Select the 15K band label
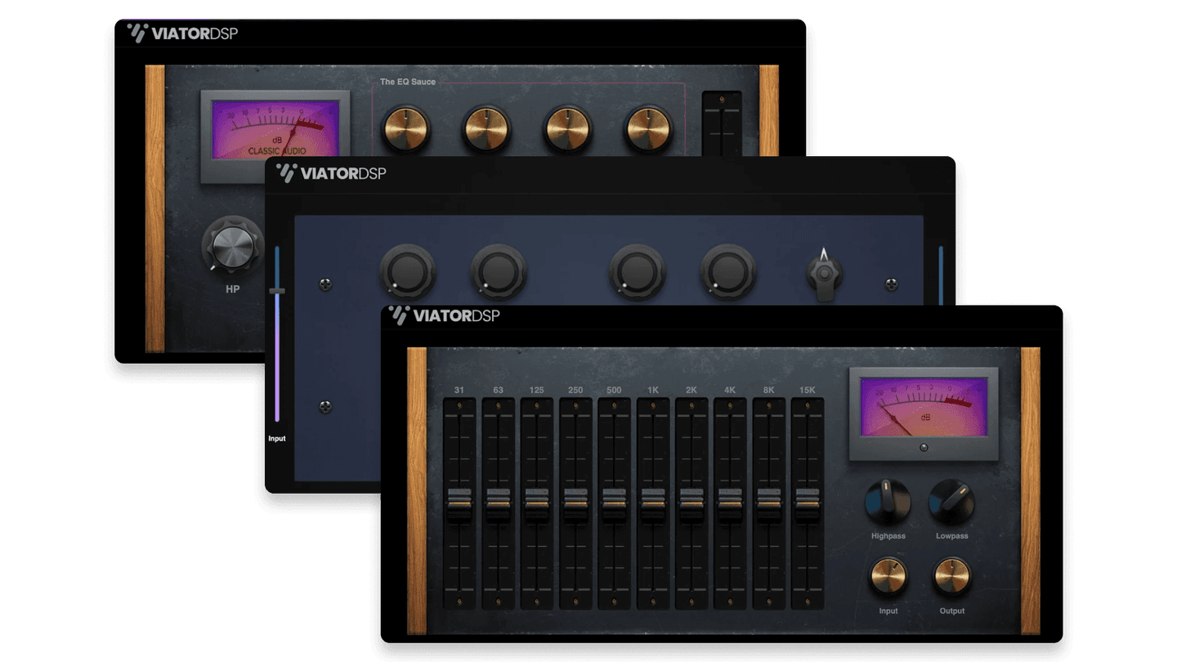This screenshot has width=1177, height=662. tap(807, 390)
